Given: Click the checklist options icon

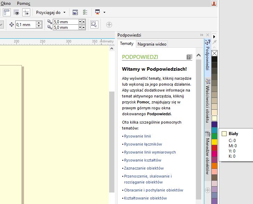Looking at the screenshot, I should (x=85, y=13).
